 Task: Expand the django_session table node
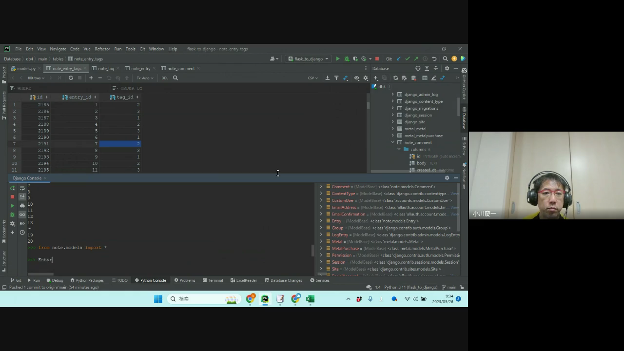click(x=392, y=115)
